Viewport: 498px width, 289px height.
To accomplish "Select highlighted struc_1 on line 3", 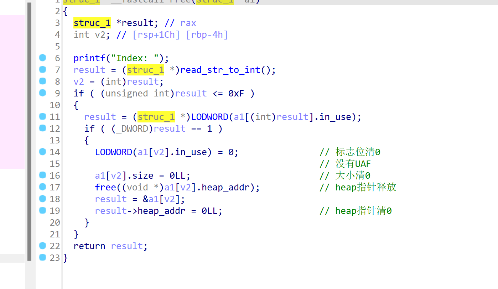I will 92,23.
